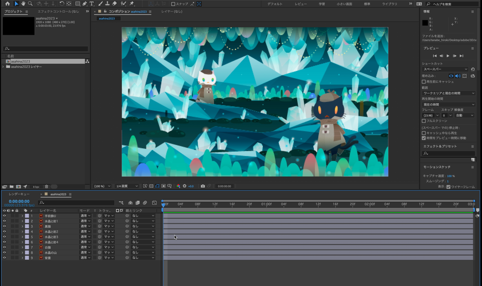
Task: Select the Eraser tool
Action: click(x=114, y=3)
